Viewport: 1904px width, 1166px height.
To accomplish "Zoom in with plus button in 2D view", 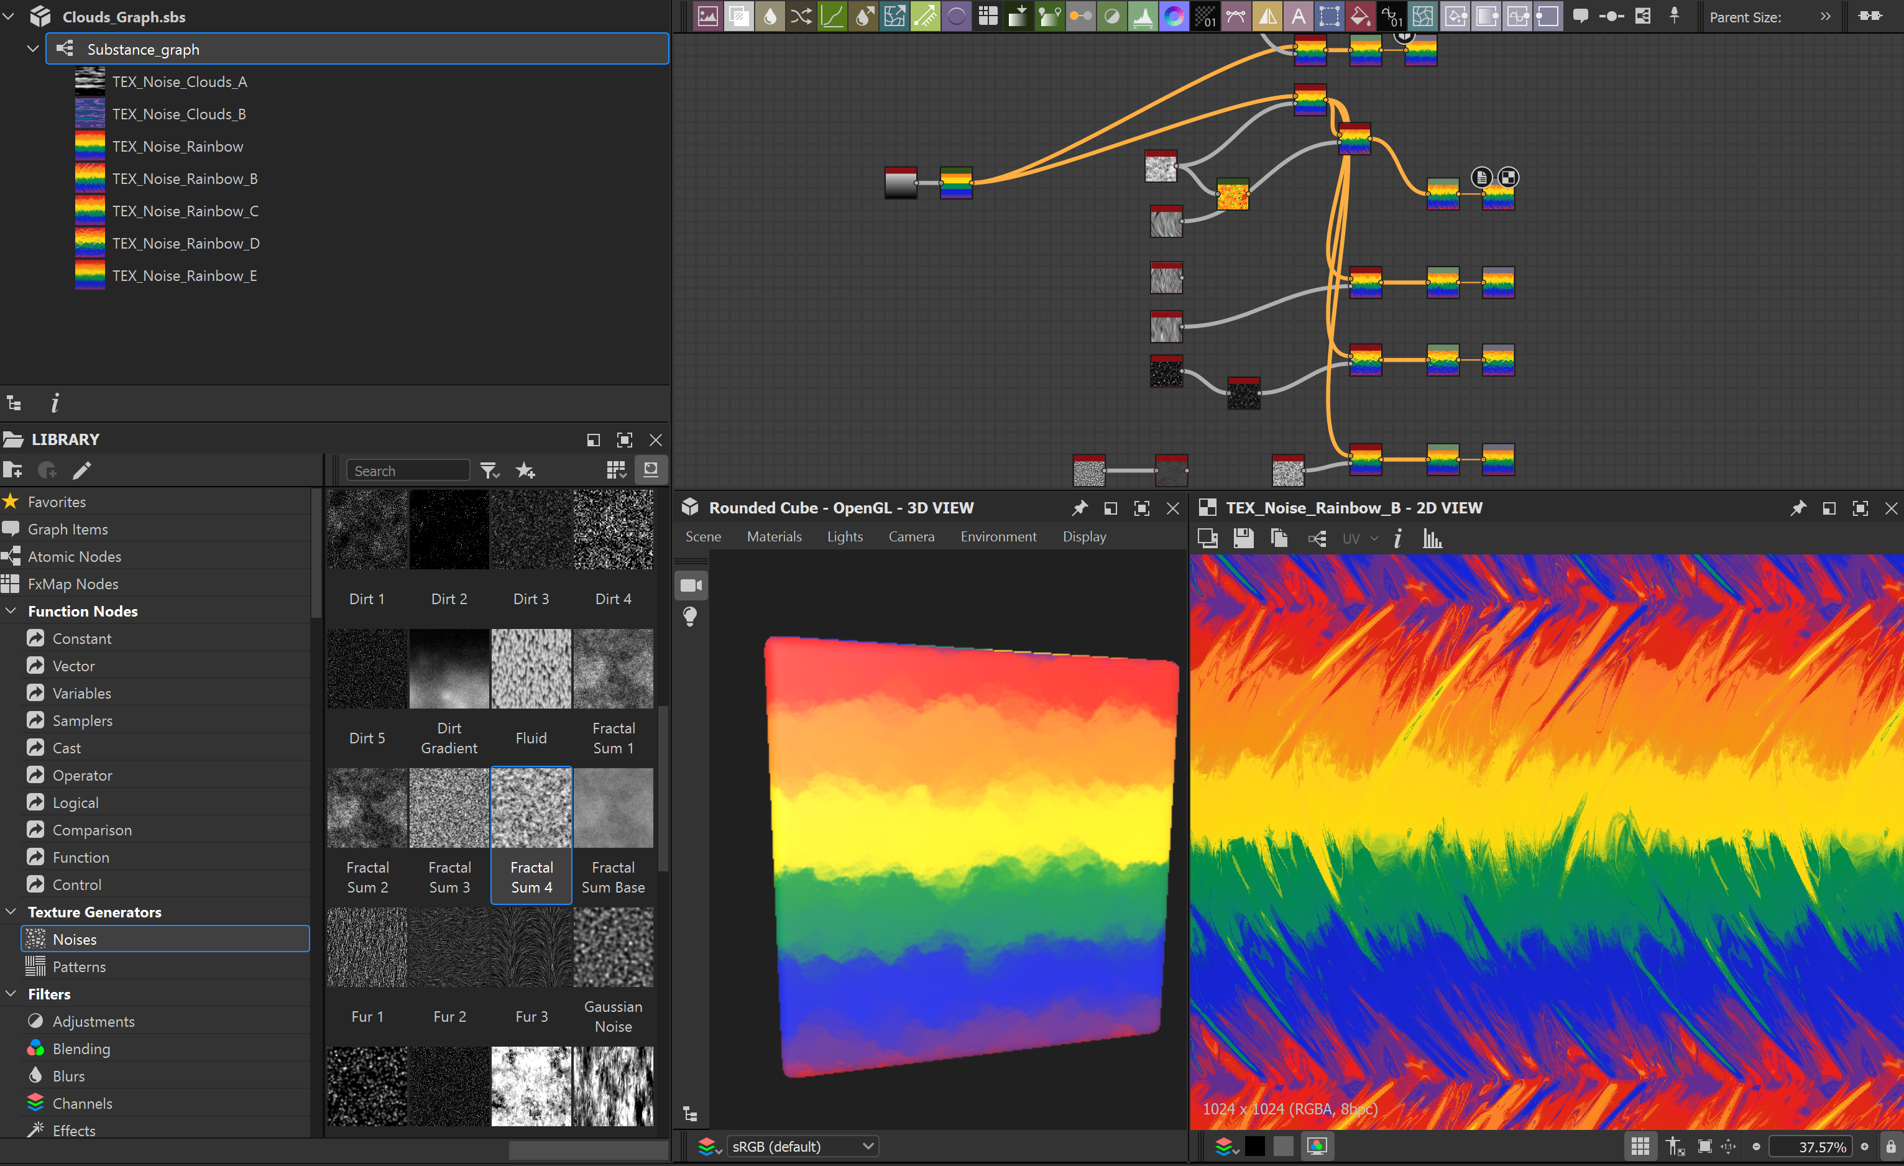I will [x=1865, y=1146].
